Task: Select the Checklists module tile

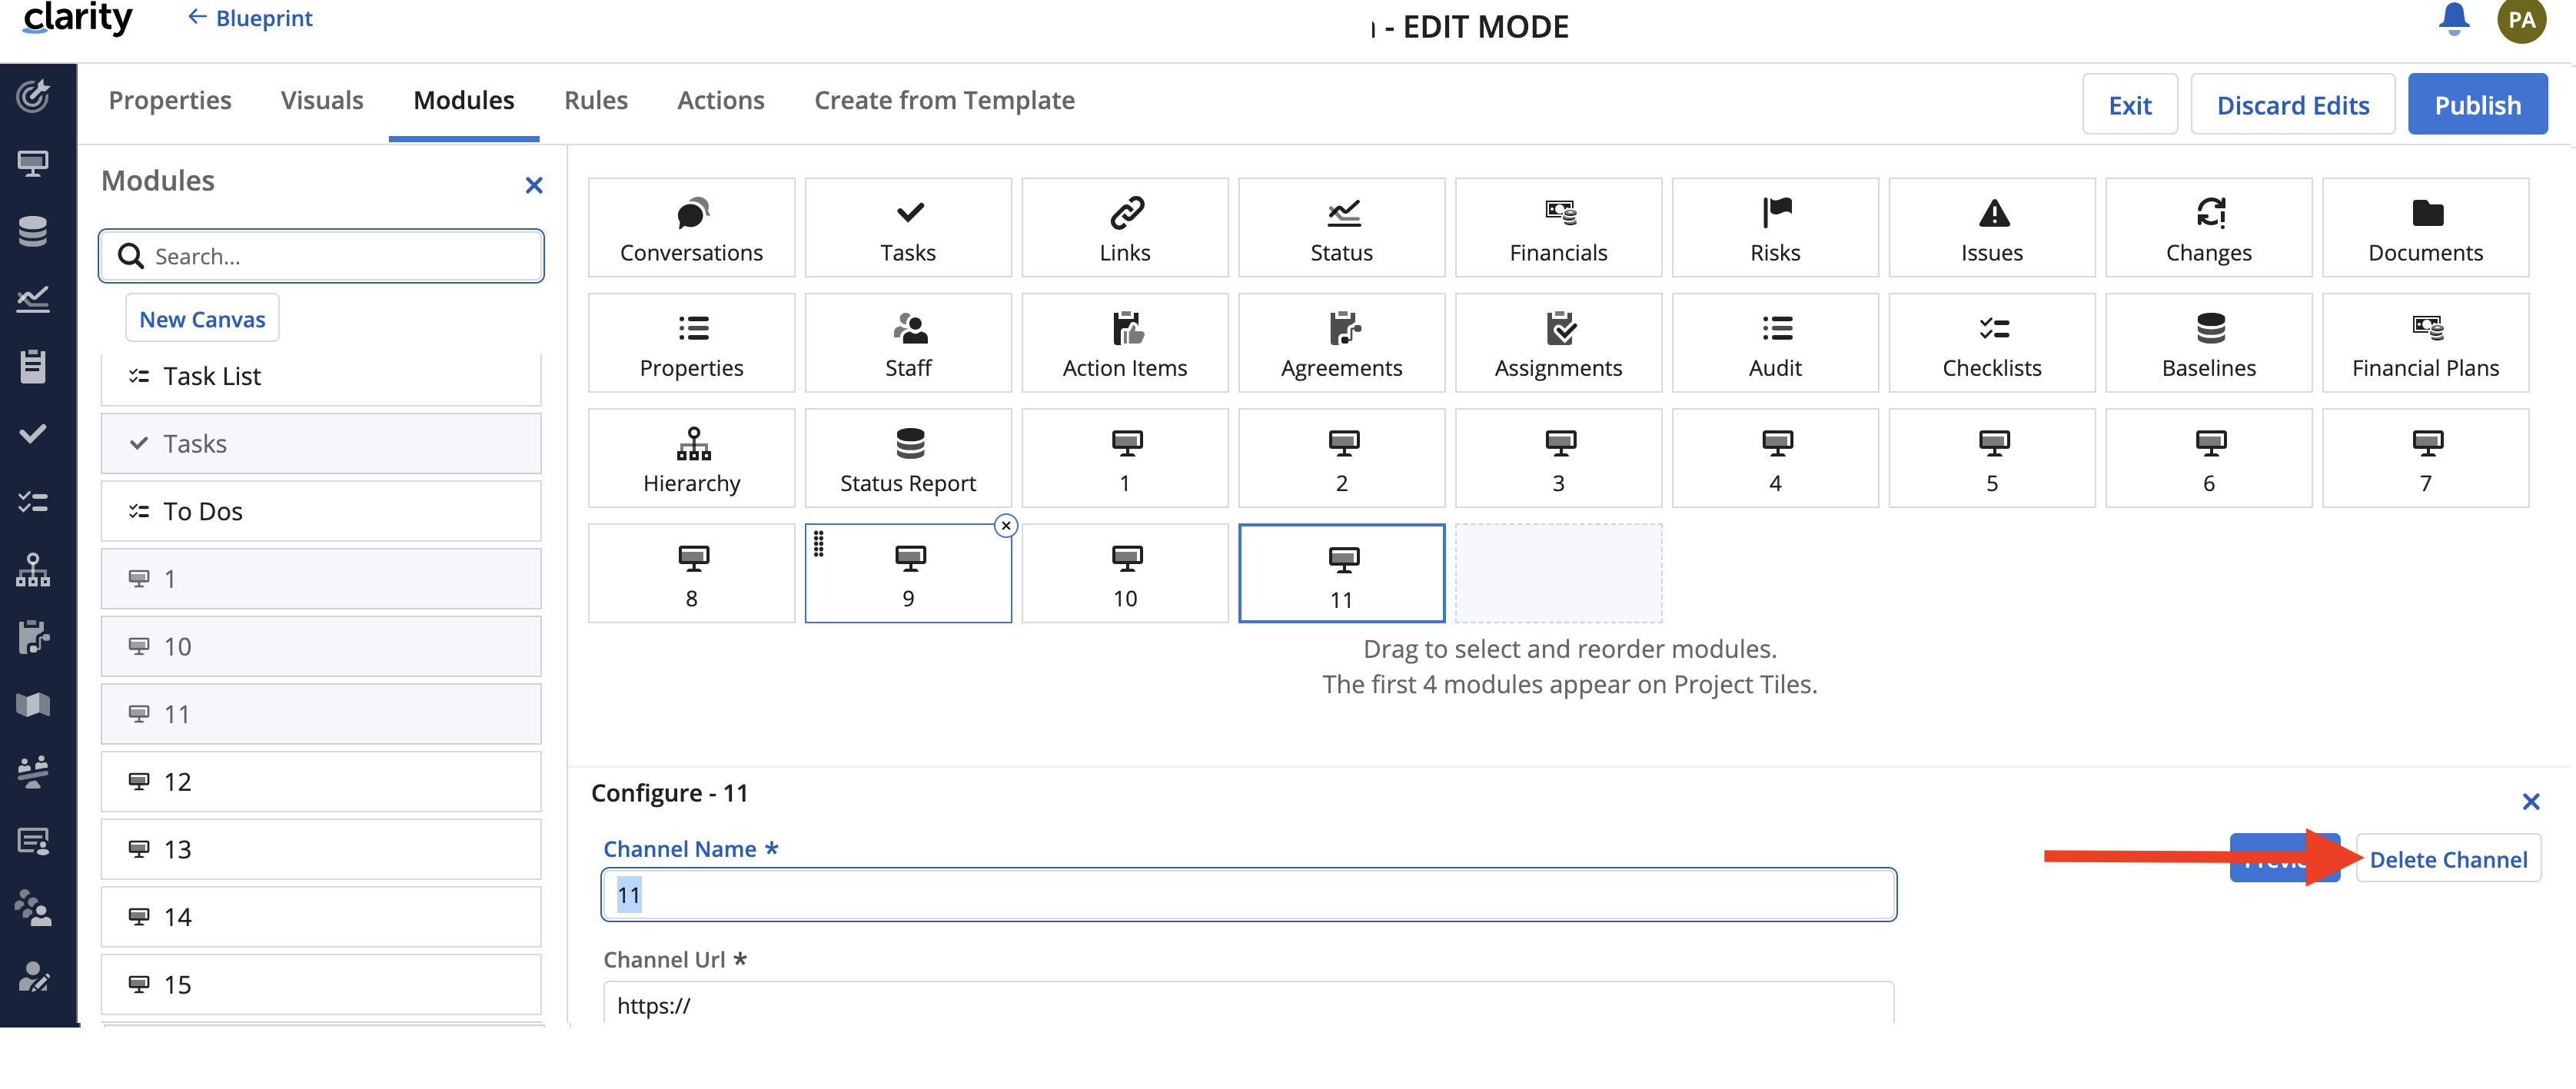Action: coord(1991,343)
